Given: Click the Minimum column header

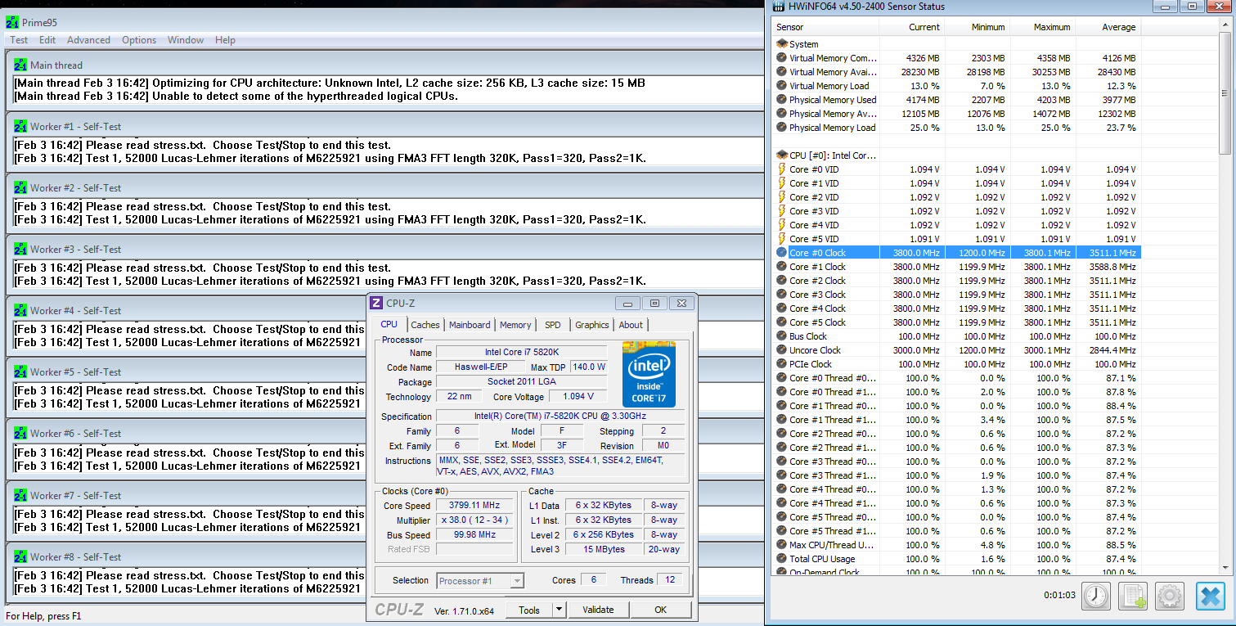Looking at the screenshot, I should [977, 27].
